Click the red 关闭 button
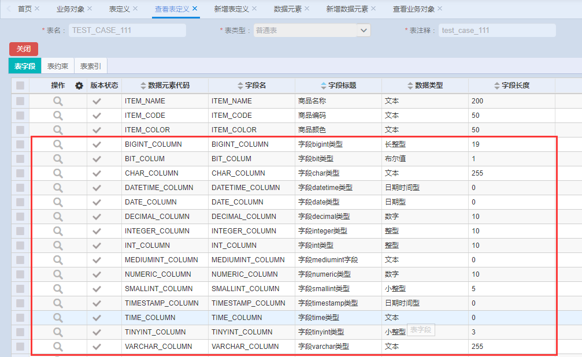This screenshot has height=357, width=582. pos(24,49)
